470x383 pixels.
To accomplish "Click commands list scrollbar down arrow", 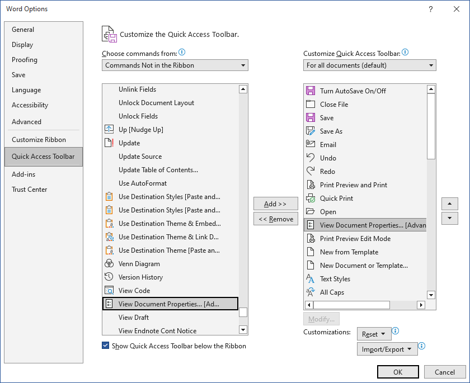I will (x=243, y=330).
